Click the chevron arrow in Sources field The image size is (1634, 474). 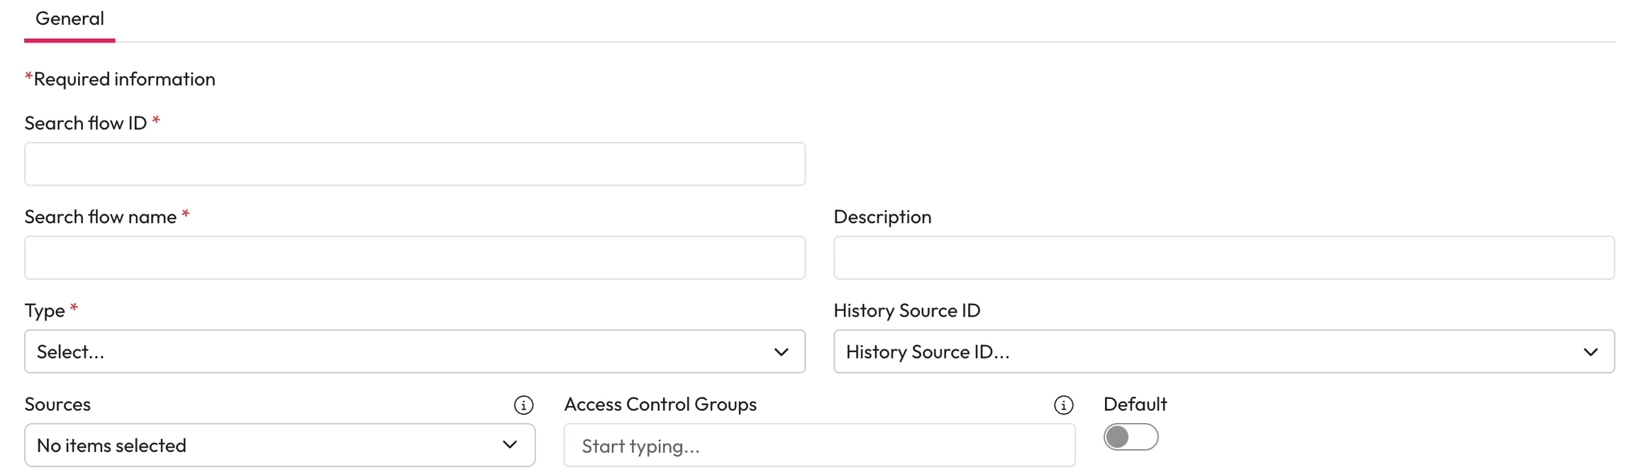[509, 445]
